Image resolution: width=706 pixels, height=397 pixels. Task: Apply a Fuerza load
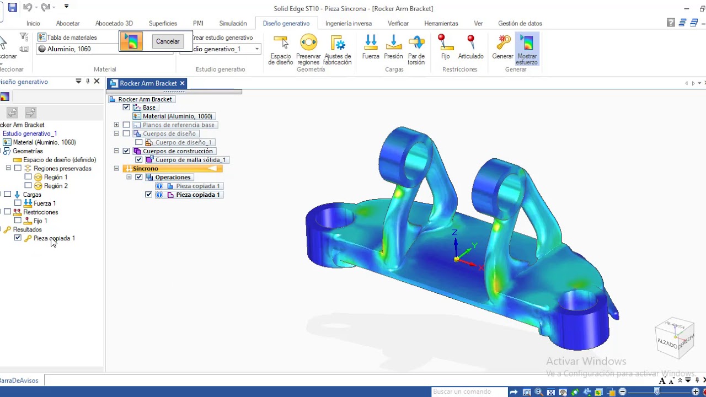coord(371,47)
